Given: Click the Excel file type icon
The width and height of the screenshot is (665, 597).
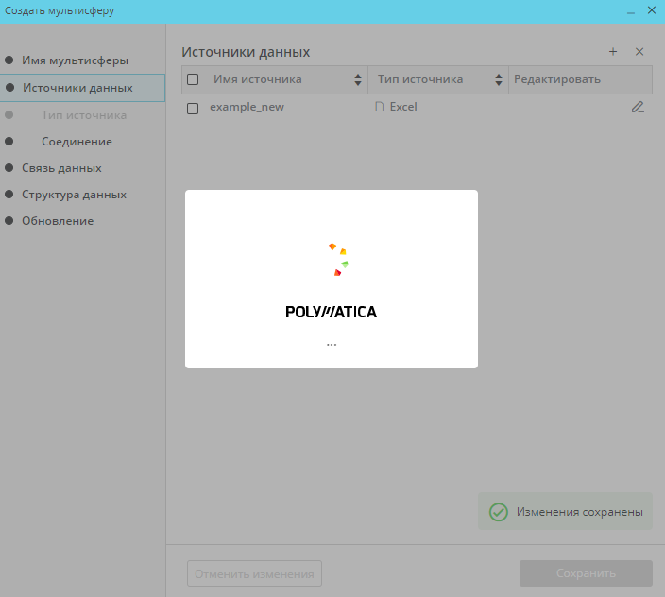Looking at the screenshot, I should coord(380,107).
